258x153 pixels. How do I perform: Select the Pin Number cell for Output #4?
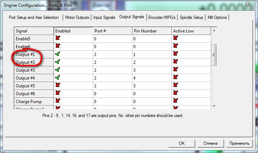click(152, 78)
